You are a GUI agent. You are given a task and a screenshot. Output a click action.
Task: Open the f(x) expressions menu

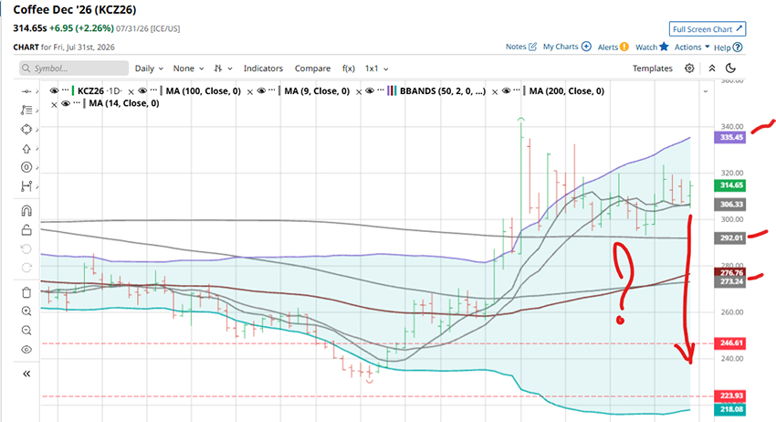click(x=349, y=69)
